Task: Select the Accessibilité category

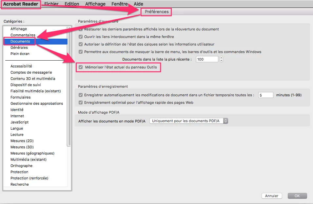Action: click(21, 66)
